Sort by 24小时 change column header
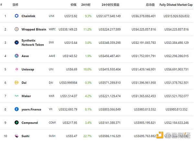Viewport: 194px width, 142px height. [x=86, y=5]
